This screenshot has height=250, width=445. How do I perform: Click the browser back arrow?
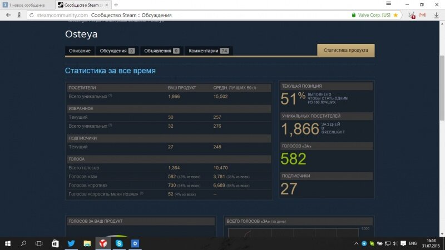(x=8, y=15)
